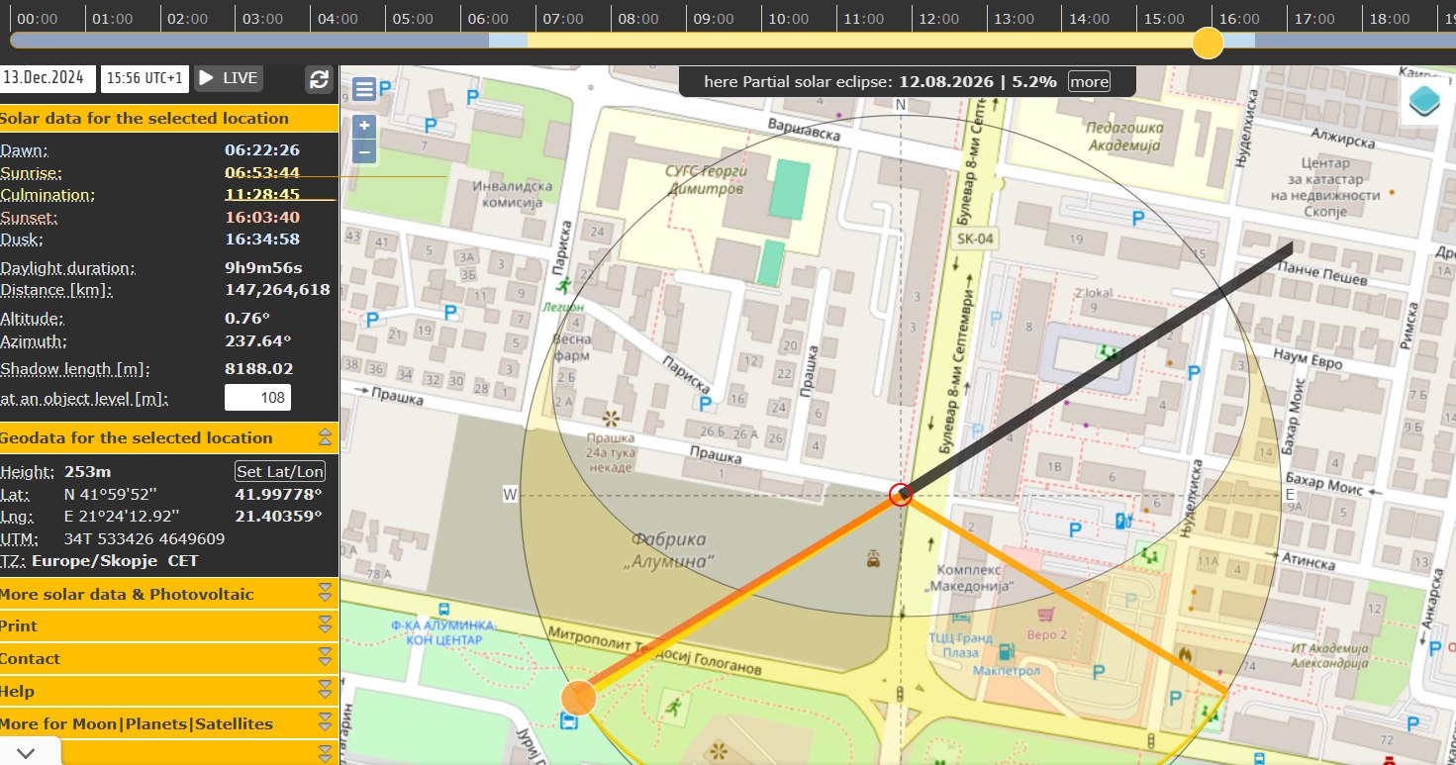Click the Set Lat/Lon button
Screen dimensions: 1456x765
pyautogui.click(x=280, y=471)
